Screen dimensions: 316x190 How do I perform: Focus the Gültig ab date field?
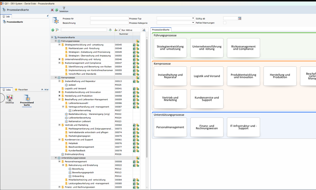[x=230, y=18]
